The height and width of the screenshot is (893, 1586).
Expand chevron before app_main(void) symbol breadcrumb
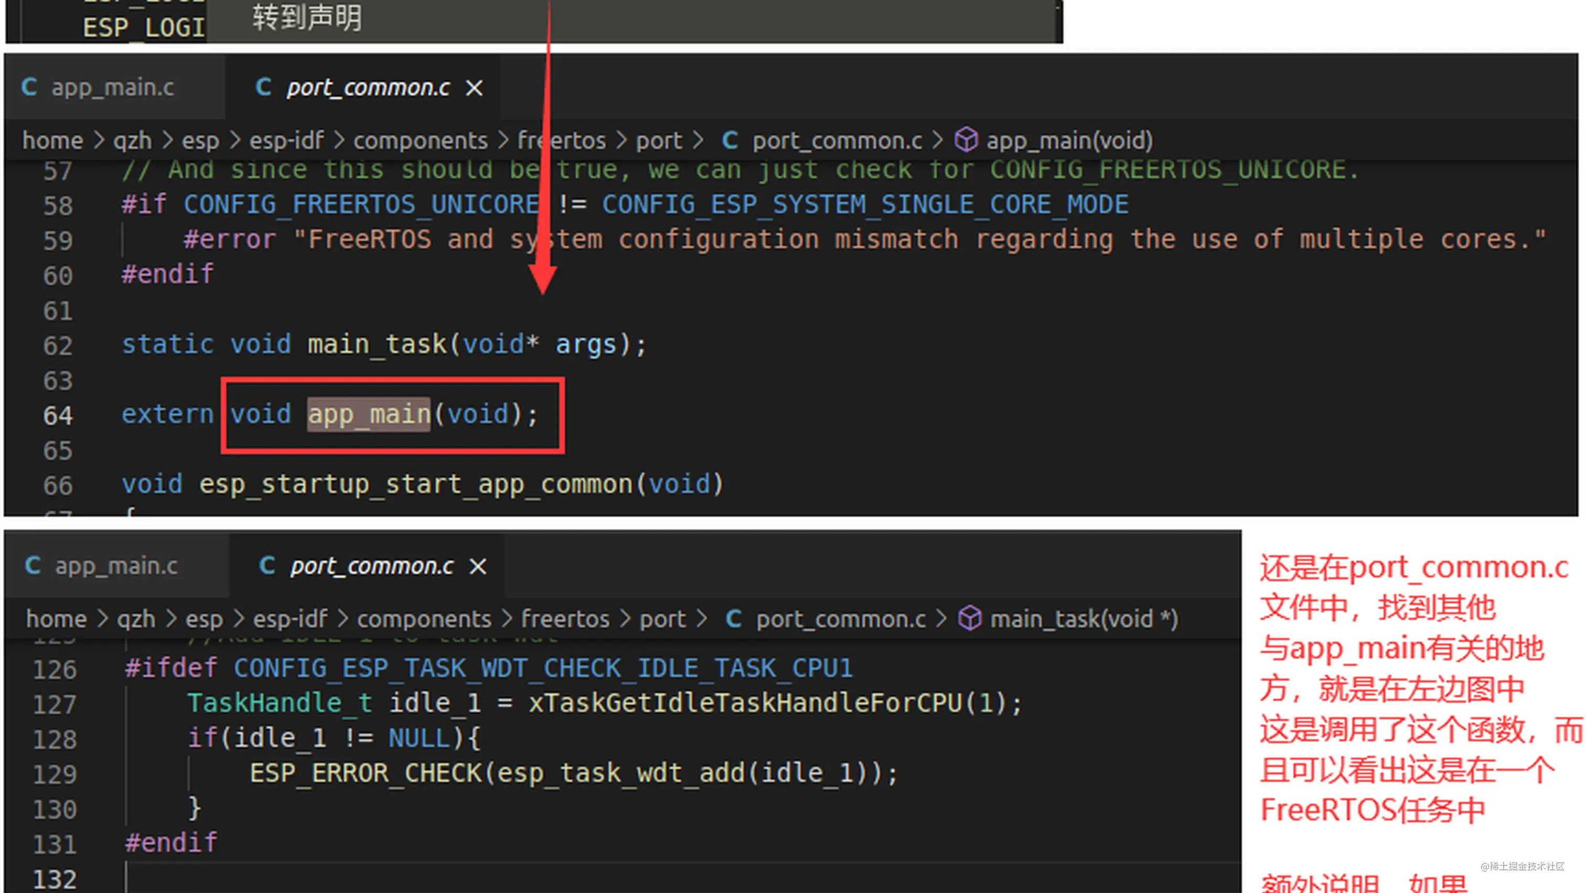(x=938, y=141)
